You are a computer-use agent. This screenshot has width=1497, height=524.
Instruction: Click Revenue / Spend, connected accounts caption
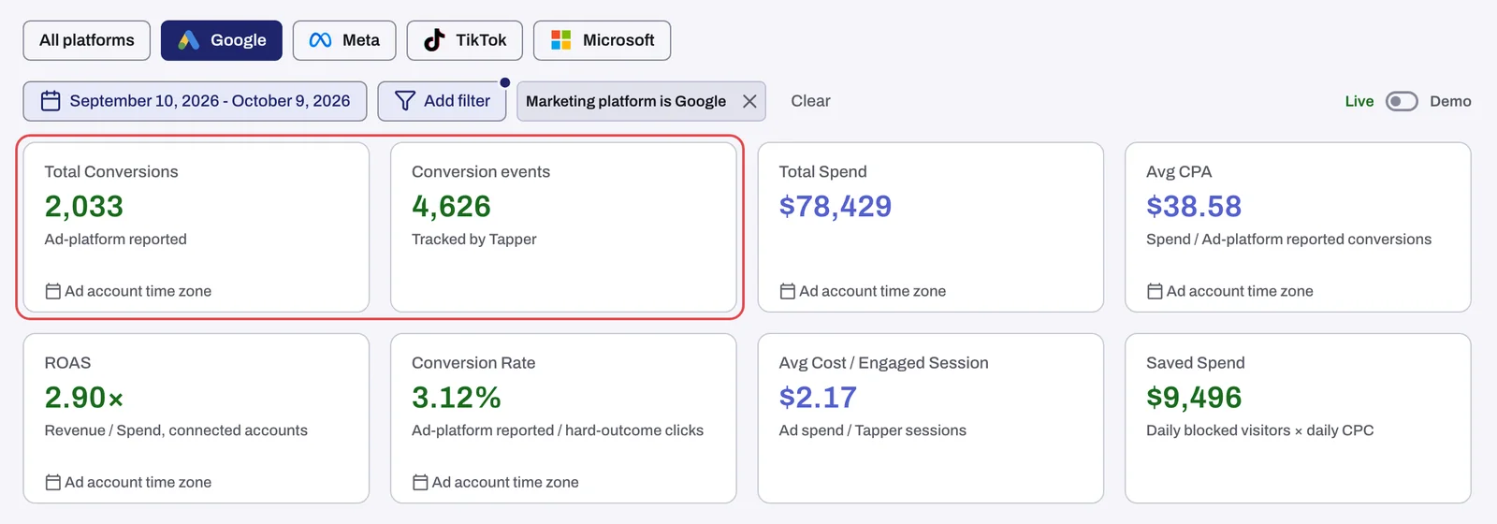coord(176,430)
